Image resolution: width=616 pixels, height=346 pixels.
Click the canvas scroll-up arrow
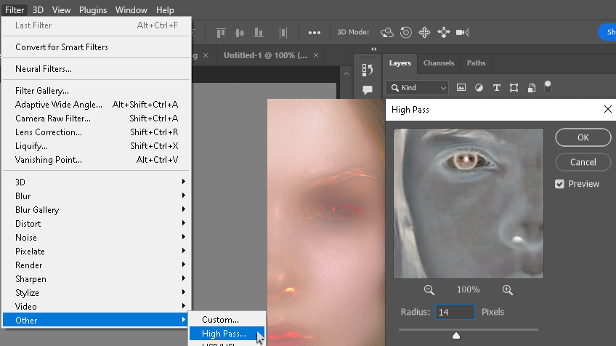pyautogui.click(x=346, y=73)
